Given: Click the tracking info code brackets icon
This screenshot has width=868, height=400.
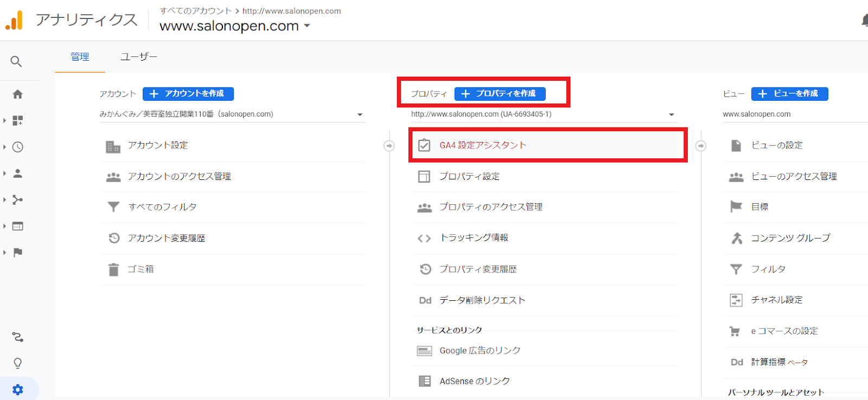Looking at the screenshot, I should point(424,238).
